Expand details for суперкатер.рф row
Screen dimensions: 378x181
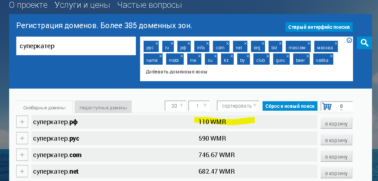(22, 122)
